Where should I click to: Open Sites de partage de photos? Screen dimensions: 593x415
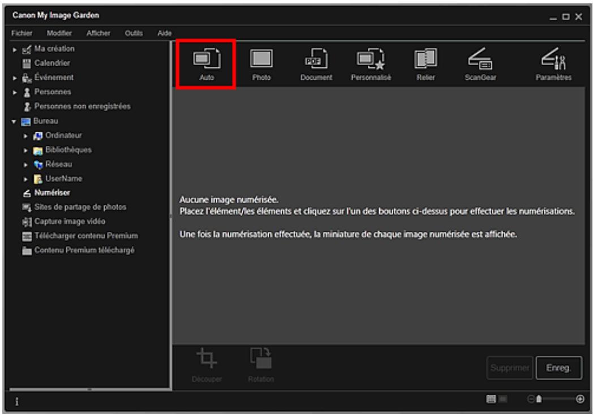coord(79,206)
